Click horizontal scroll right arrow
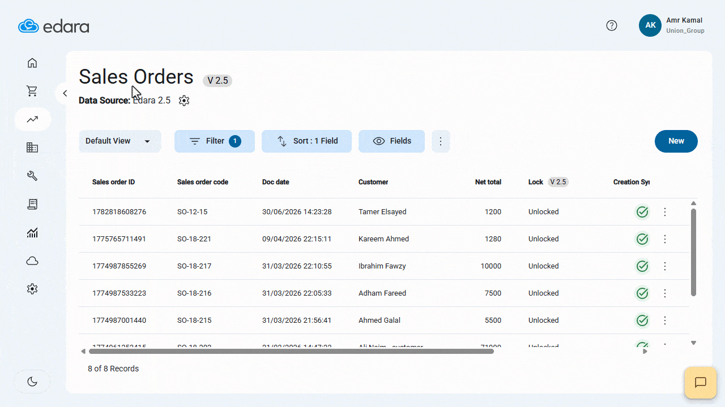 (645, 351)
